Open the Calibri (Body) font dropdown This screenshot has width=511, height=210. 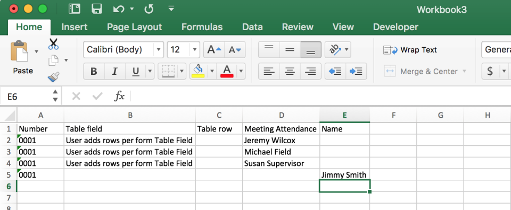click(123, 50)
